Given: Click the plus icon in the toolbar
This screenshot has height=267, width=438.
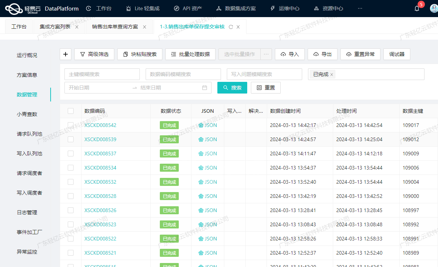Looking at the screenshot, I should (x=65, y=54).
